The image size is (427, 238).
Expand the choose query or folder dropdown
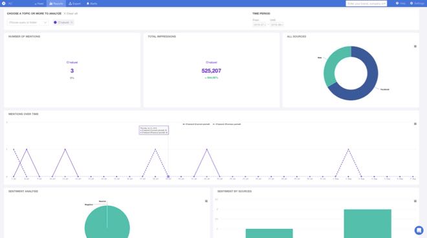coord(28,23)
